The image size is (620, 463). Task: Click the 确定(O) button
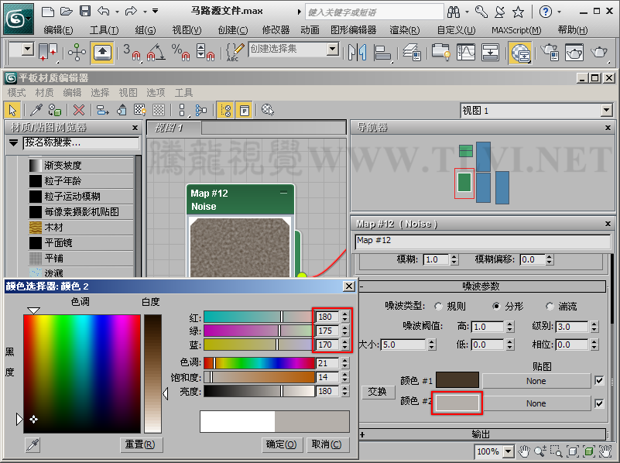click(281, 444)
